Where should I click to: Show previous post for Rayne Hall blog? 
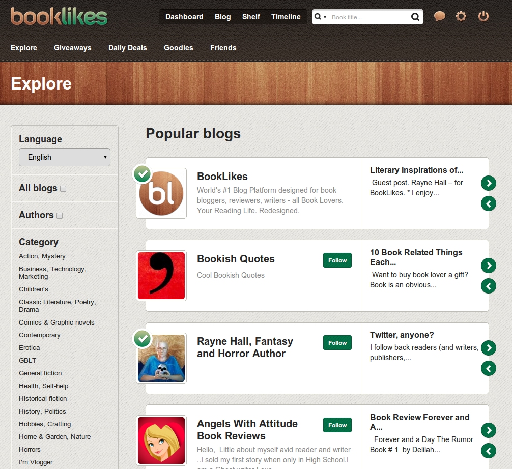[489, 368]
